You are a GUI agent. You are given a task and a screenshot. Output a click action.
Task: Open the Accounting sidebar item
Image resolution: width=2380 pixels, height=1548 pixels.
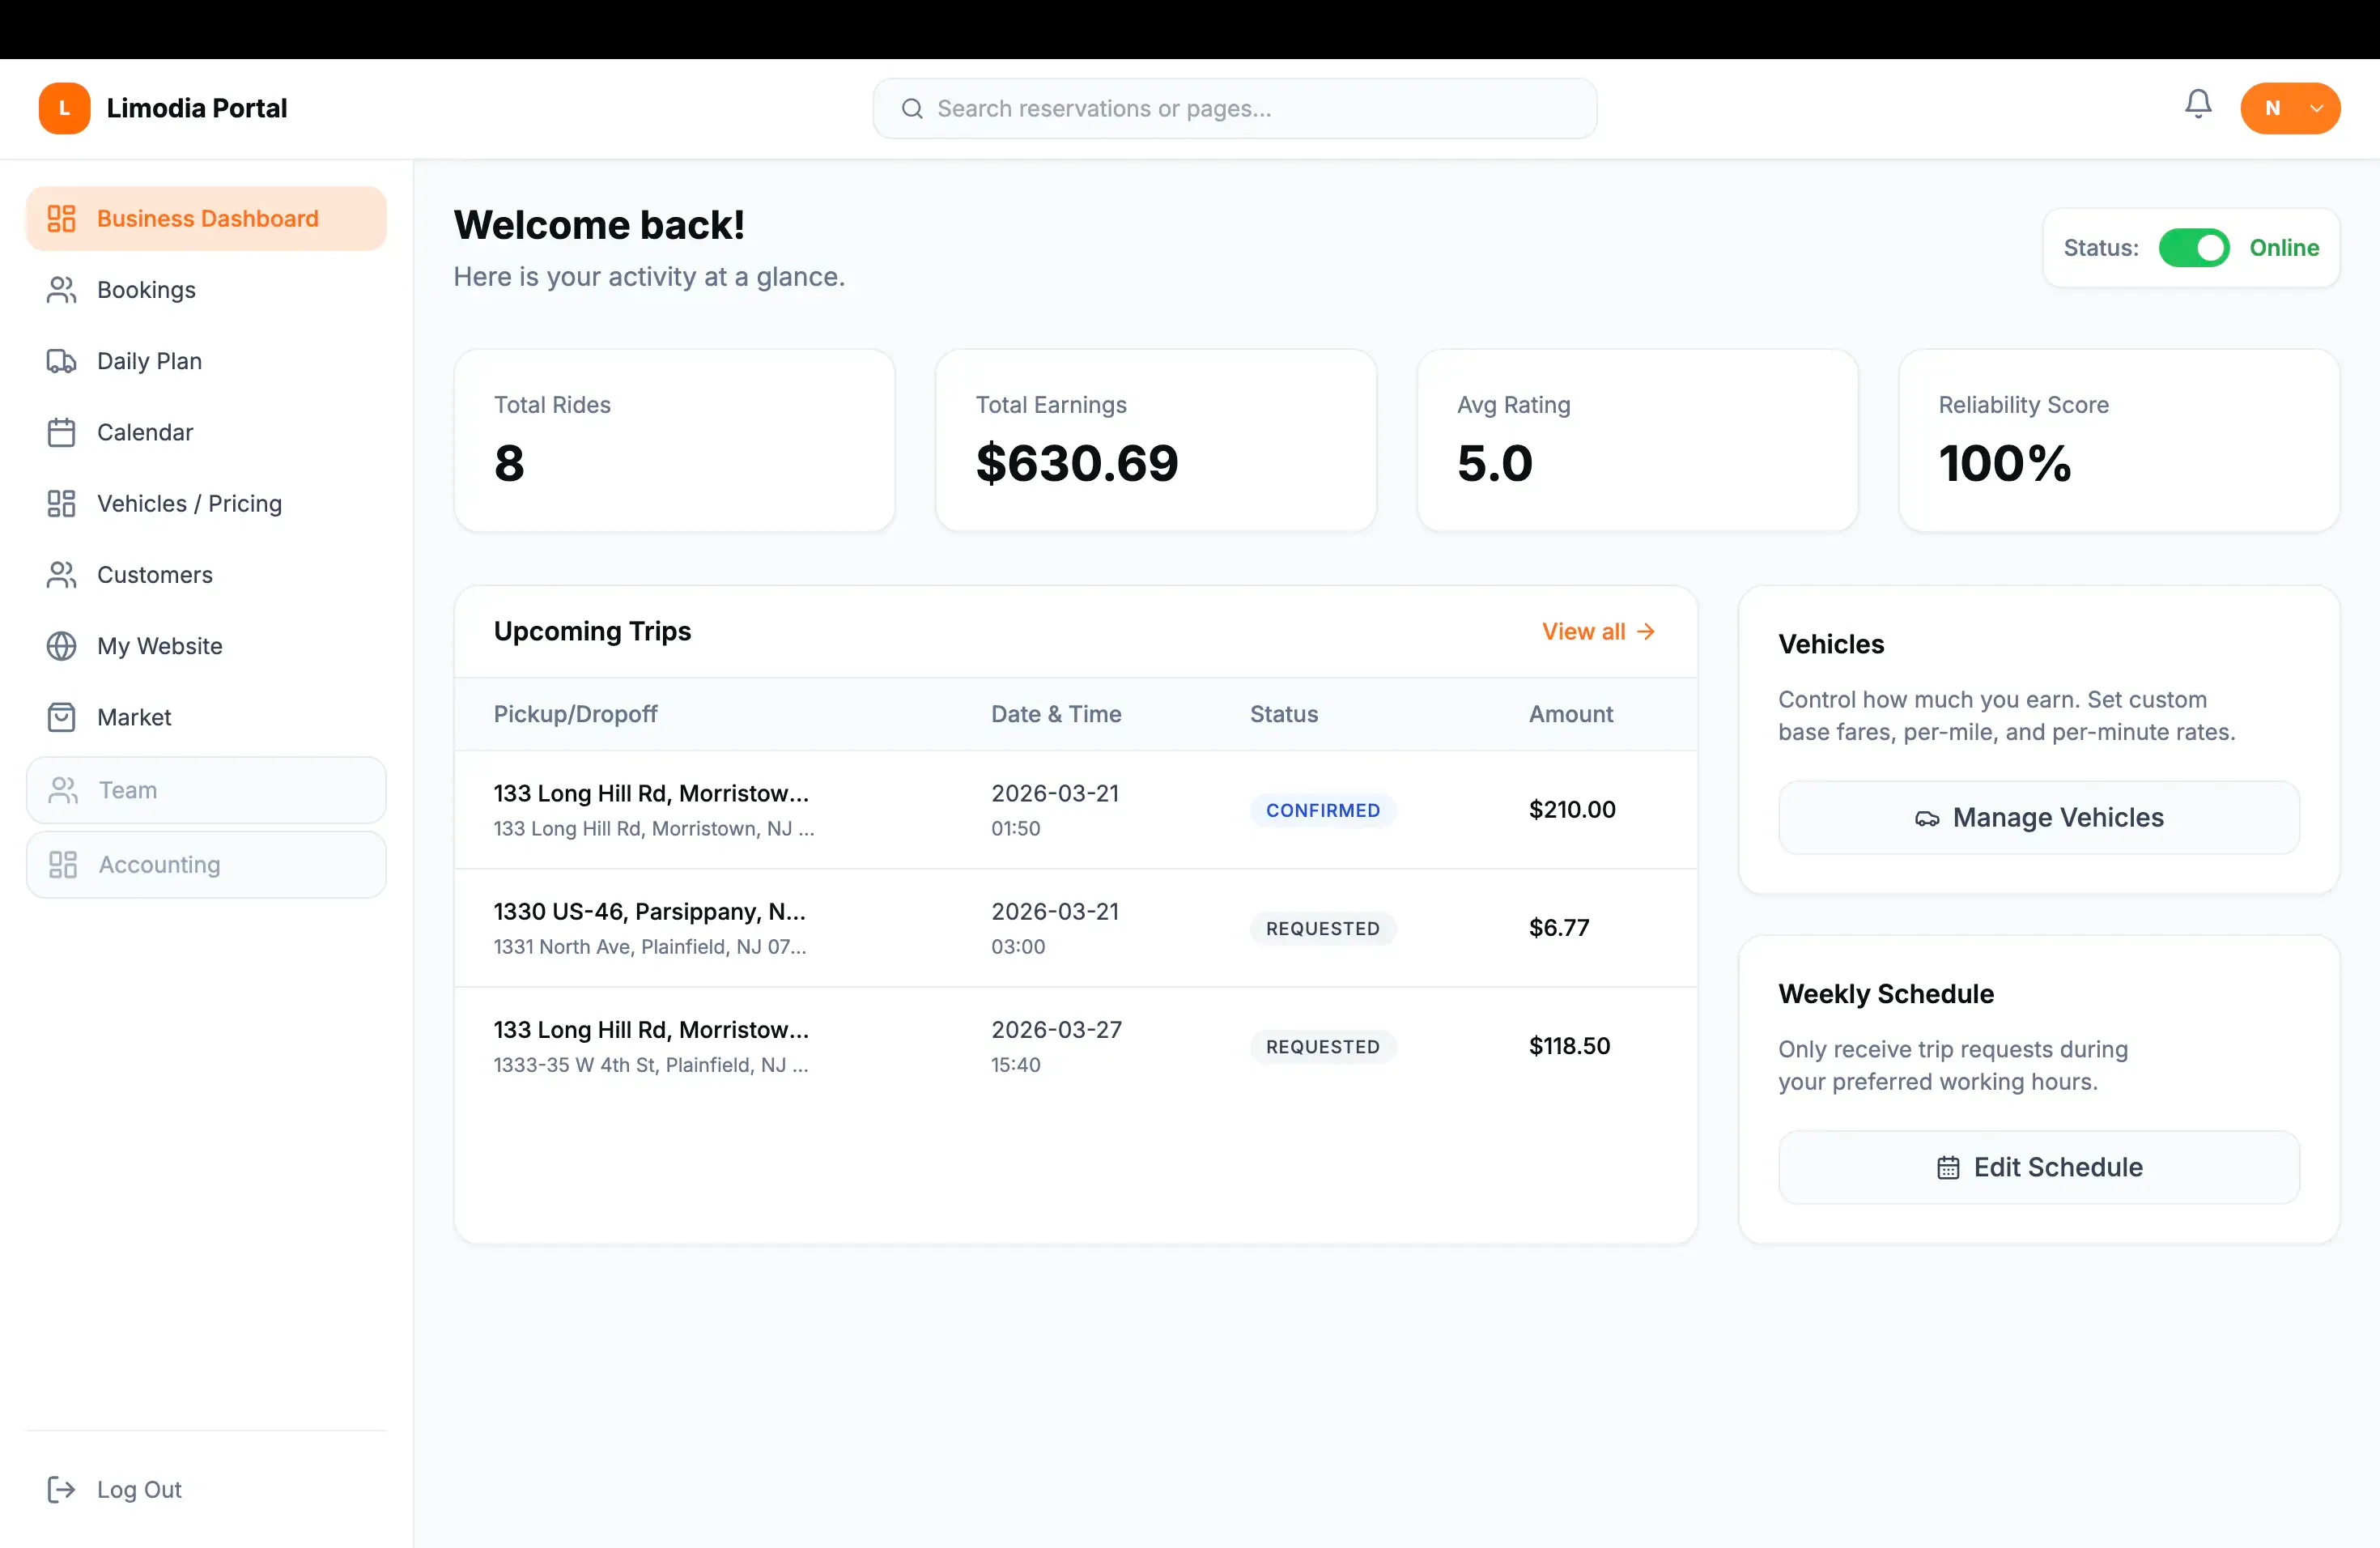[x=206, y=864]
